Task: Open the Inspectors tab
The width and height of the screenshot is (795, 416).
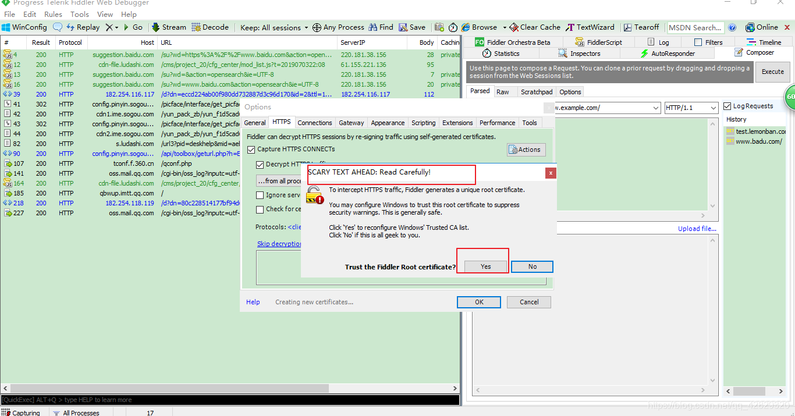Action: click(579, 53)
